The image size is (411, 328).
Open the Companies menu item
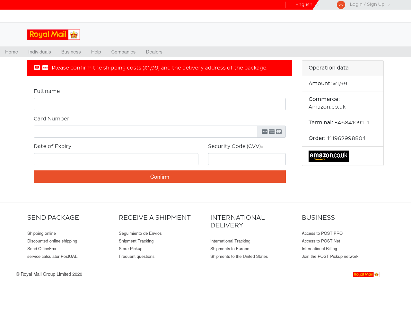pos(123,52)
